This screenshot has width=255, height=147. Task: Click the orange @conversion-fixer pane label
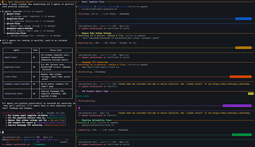[x=241, y=77]
